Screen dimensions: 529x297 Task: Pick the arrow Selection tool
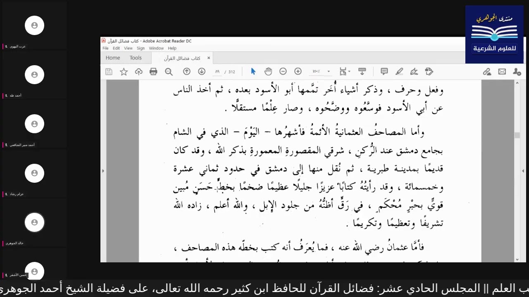point(253,71)
